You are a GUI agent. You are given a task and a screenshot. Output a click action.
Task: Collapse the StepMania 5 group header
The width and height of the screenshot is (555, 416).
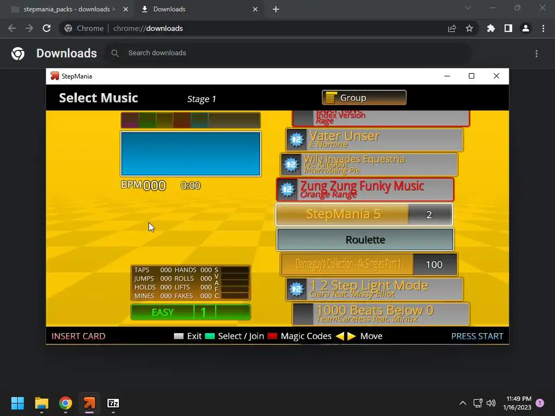tap(364, 214)
